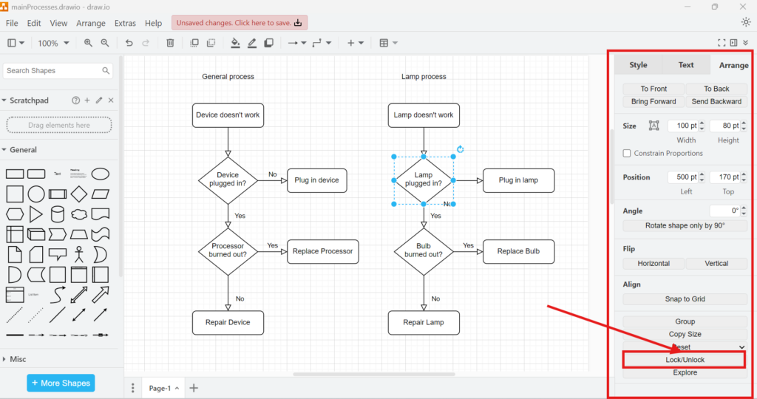Click the Scratchpad edit pencil icon
This screenshot has width=757, height=399.
[99, 100]
